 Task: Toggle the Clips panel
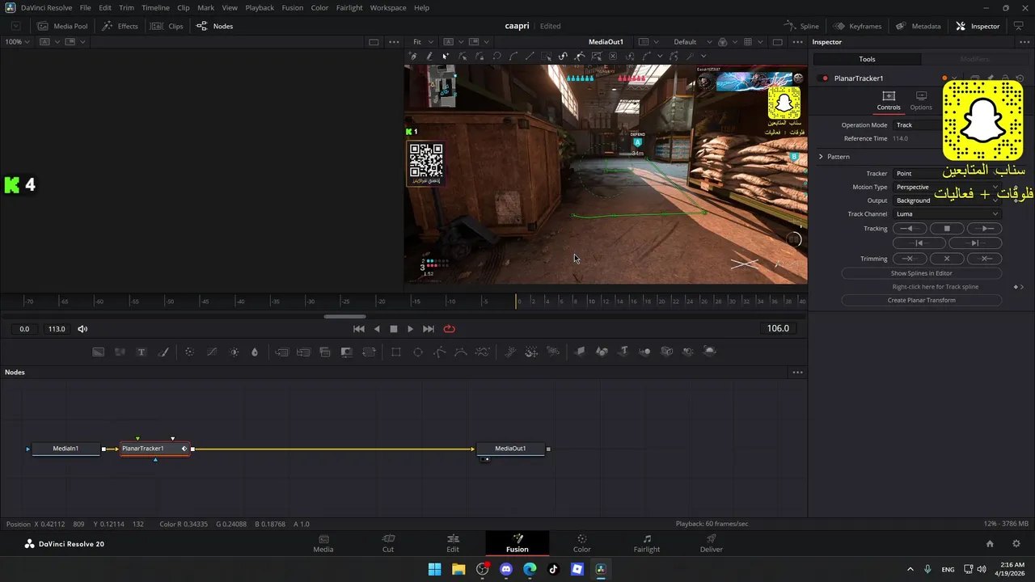click(167, 26)
